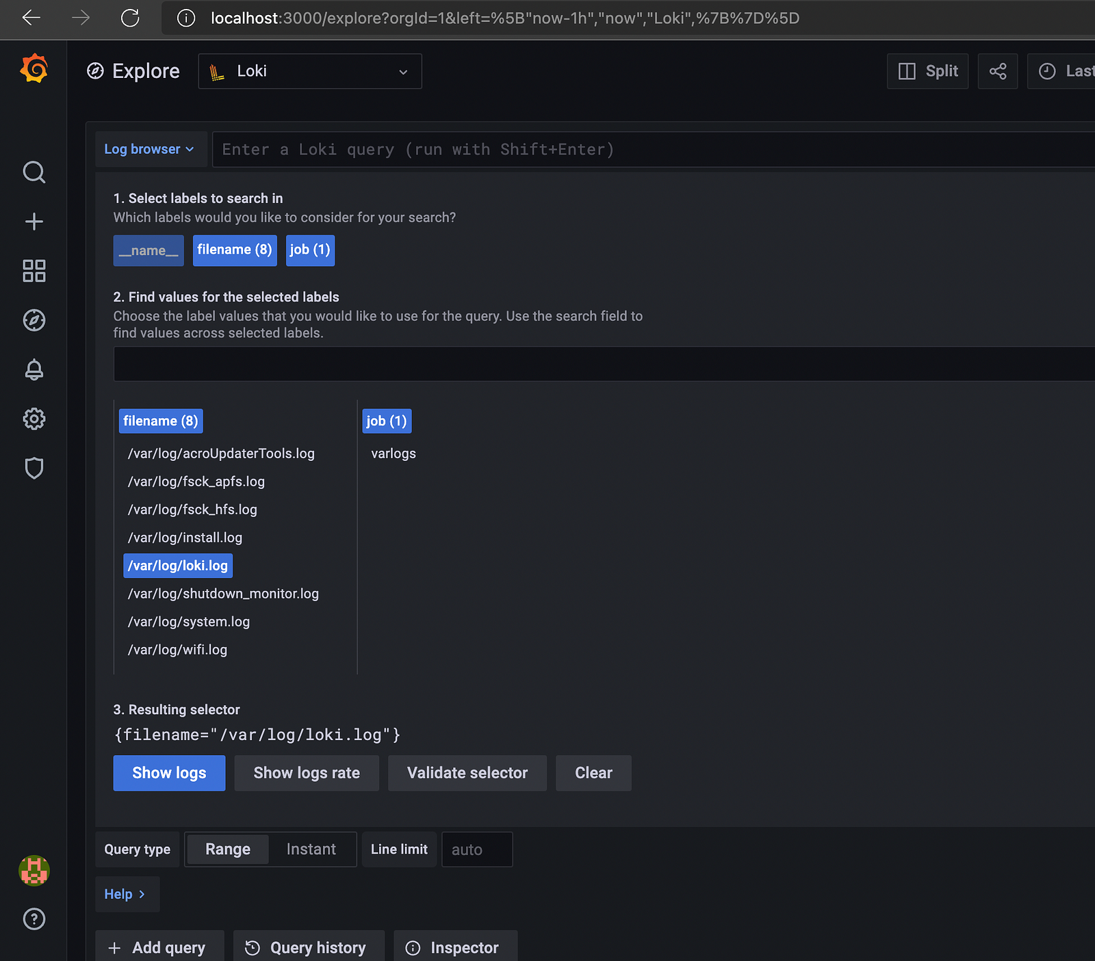Screen dimensions: 1095x961
Task: Toggle the filename (8) label selector
Action: (235, 250)
